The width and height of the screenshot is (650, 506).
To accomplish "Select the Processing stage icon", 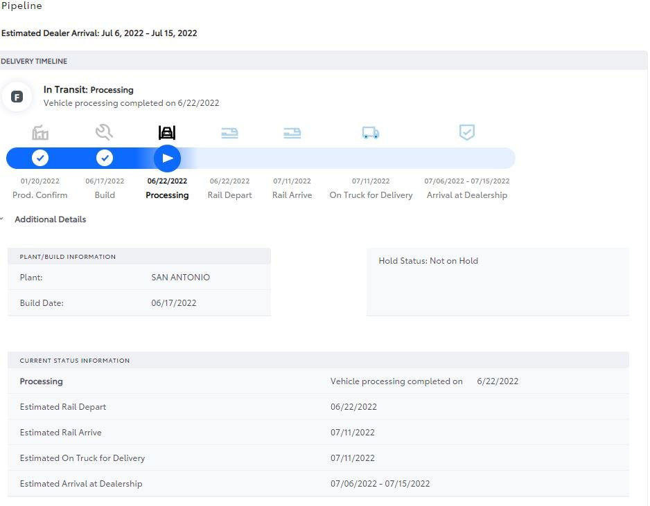I will (167, 132).
